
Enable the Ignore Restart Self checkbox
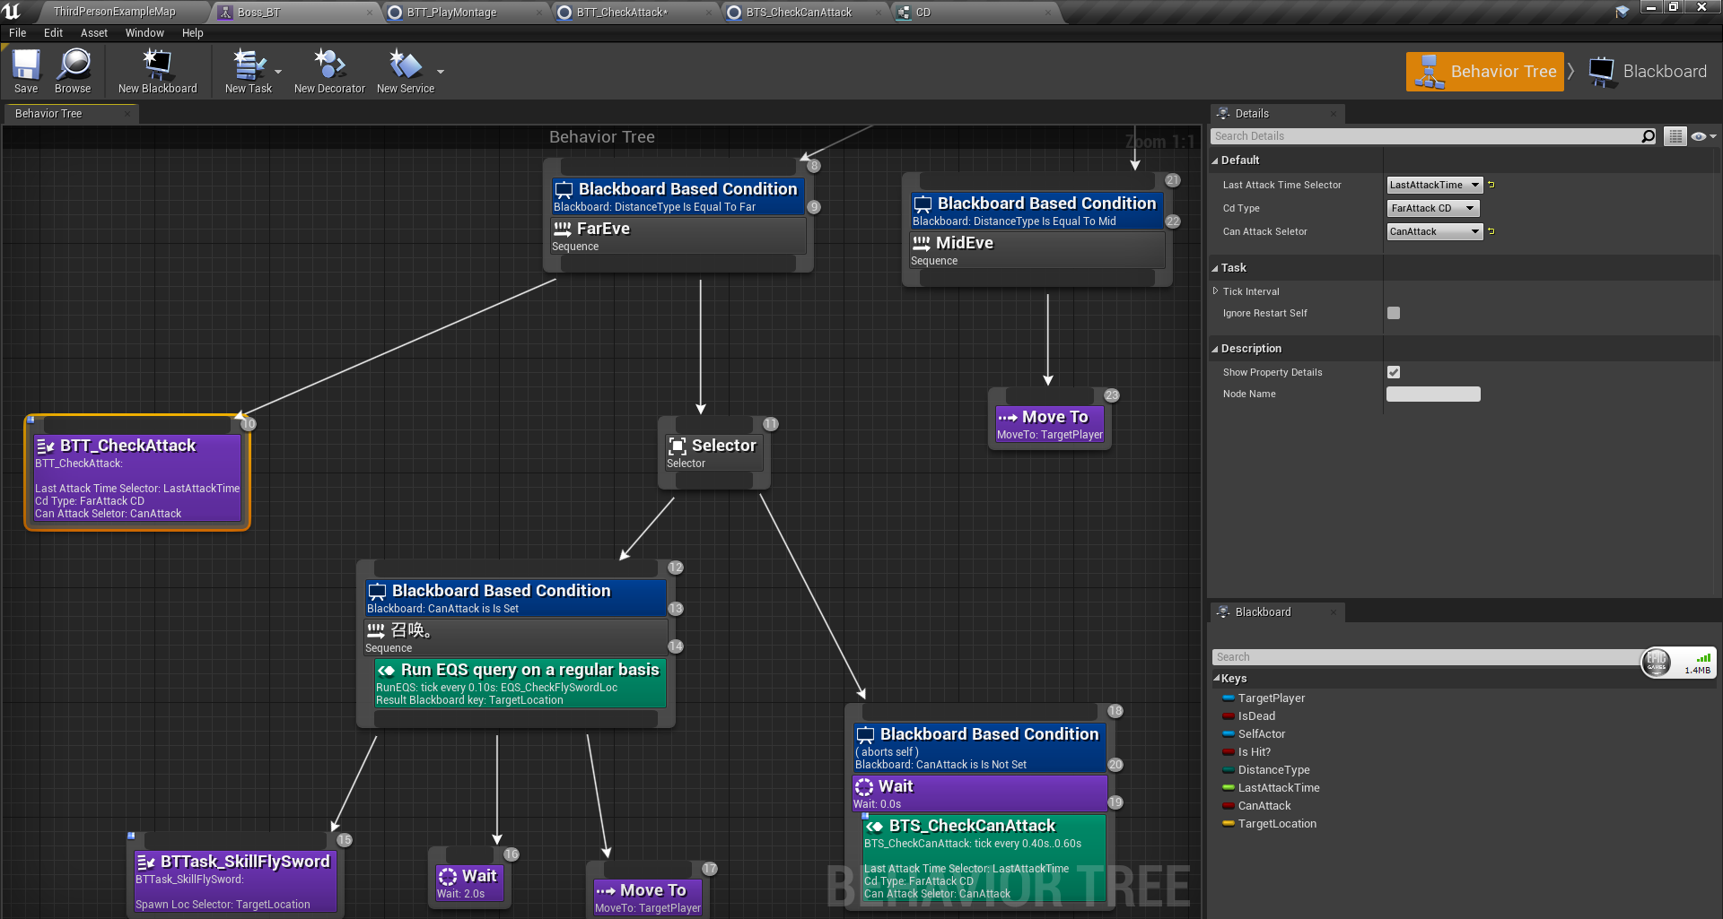click(1393, 313)
